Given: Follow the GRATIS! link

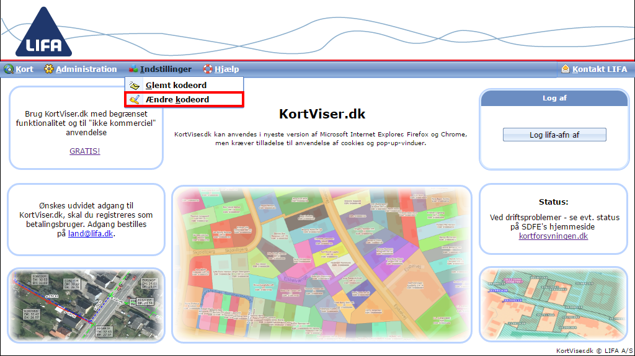Looking at the screenshot, I should 84,151.
